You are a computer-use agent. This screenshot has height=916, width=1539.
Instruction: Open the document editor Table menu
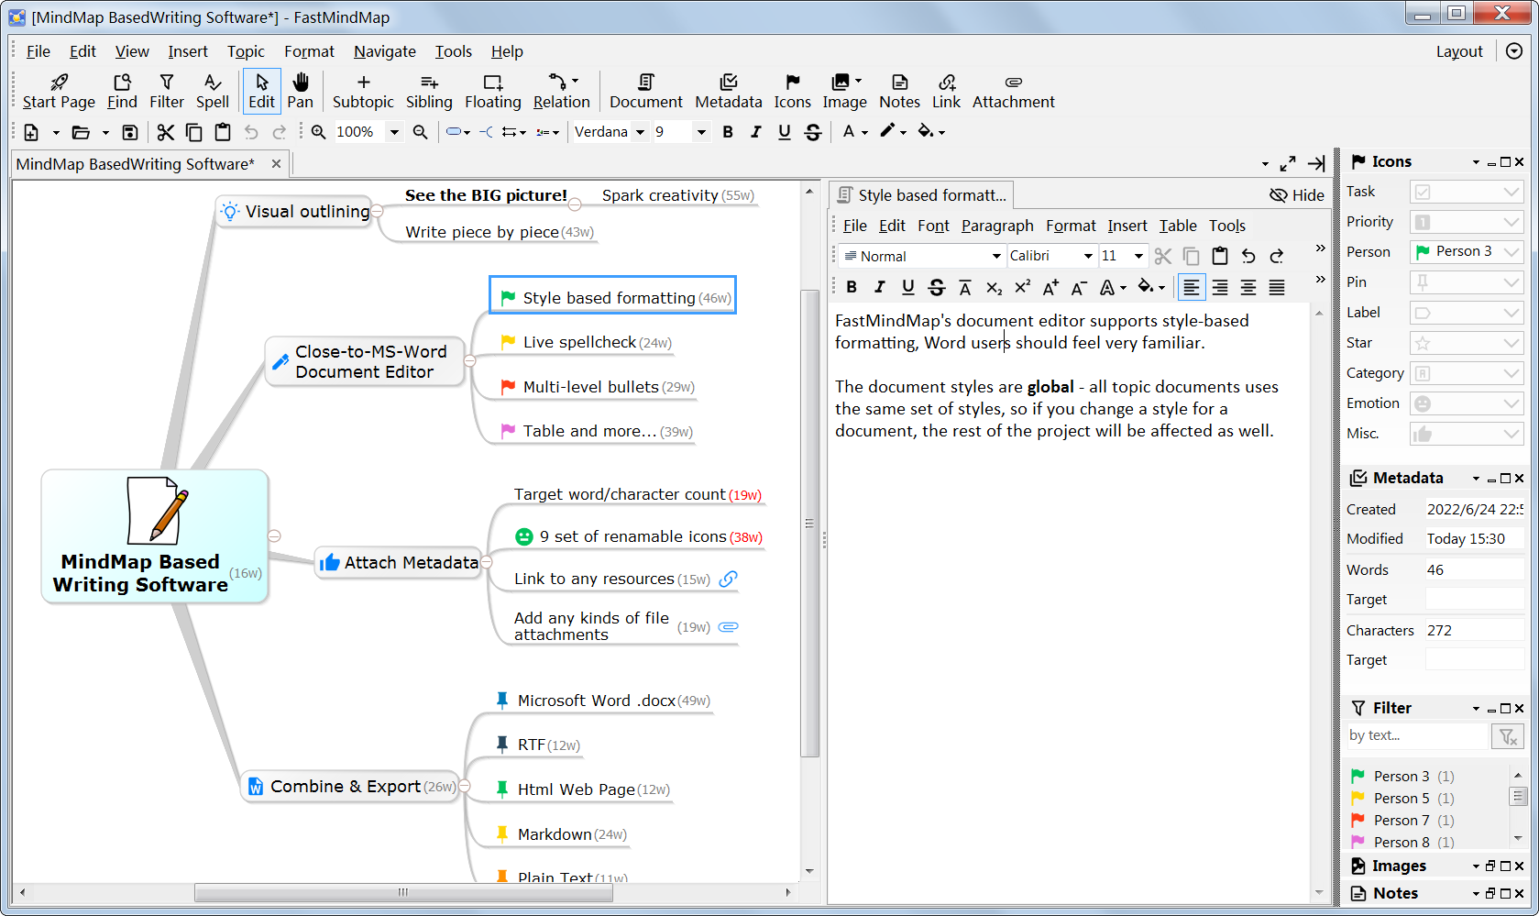coord(1178,226)
